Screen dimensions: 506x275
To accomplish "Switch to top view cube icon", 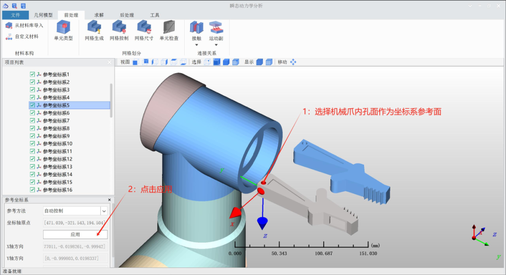I will [x=174, y=62].
